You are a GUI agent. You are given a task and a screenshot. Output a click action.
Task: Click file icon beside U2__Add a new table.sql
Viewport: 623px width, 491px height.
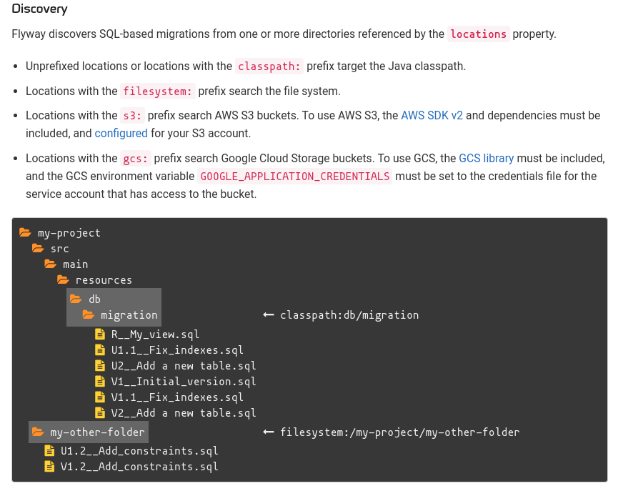[x=100, y=365]
